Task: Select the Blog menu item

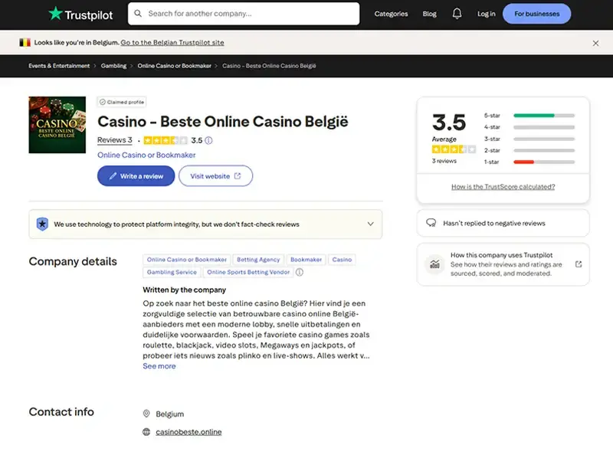Action: 429,13
